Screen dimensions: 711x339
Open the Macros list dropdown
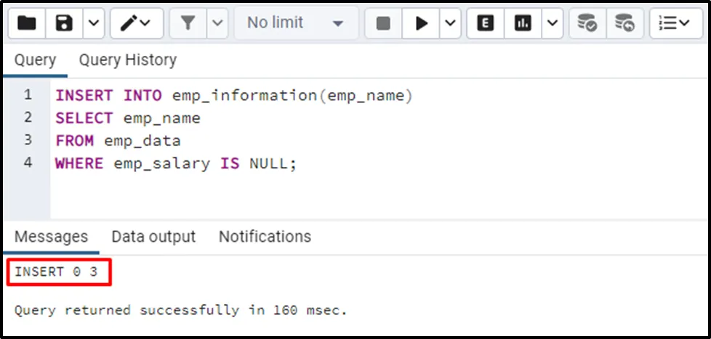coord(675,23)
